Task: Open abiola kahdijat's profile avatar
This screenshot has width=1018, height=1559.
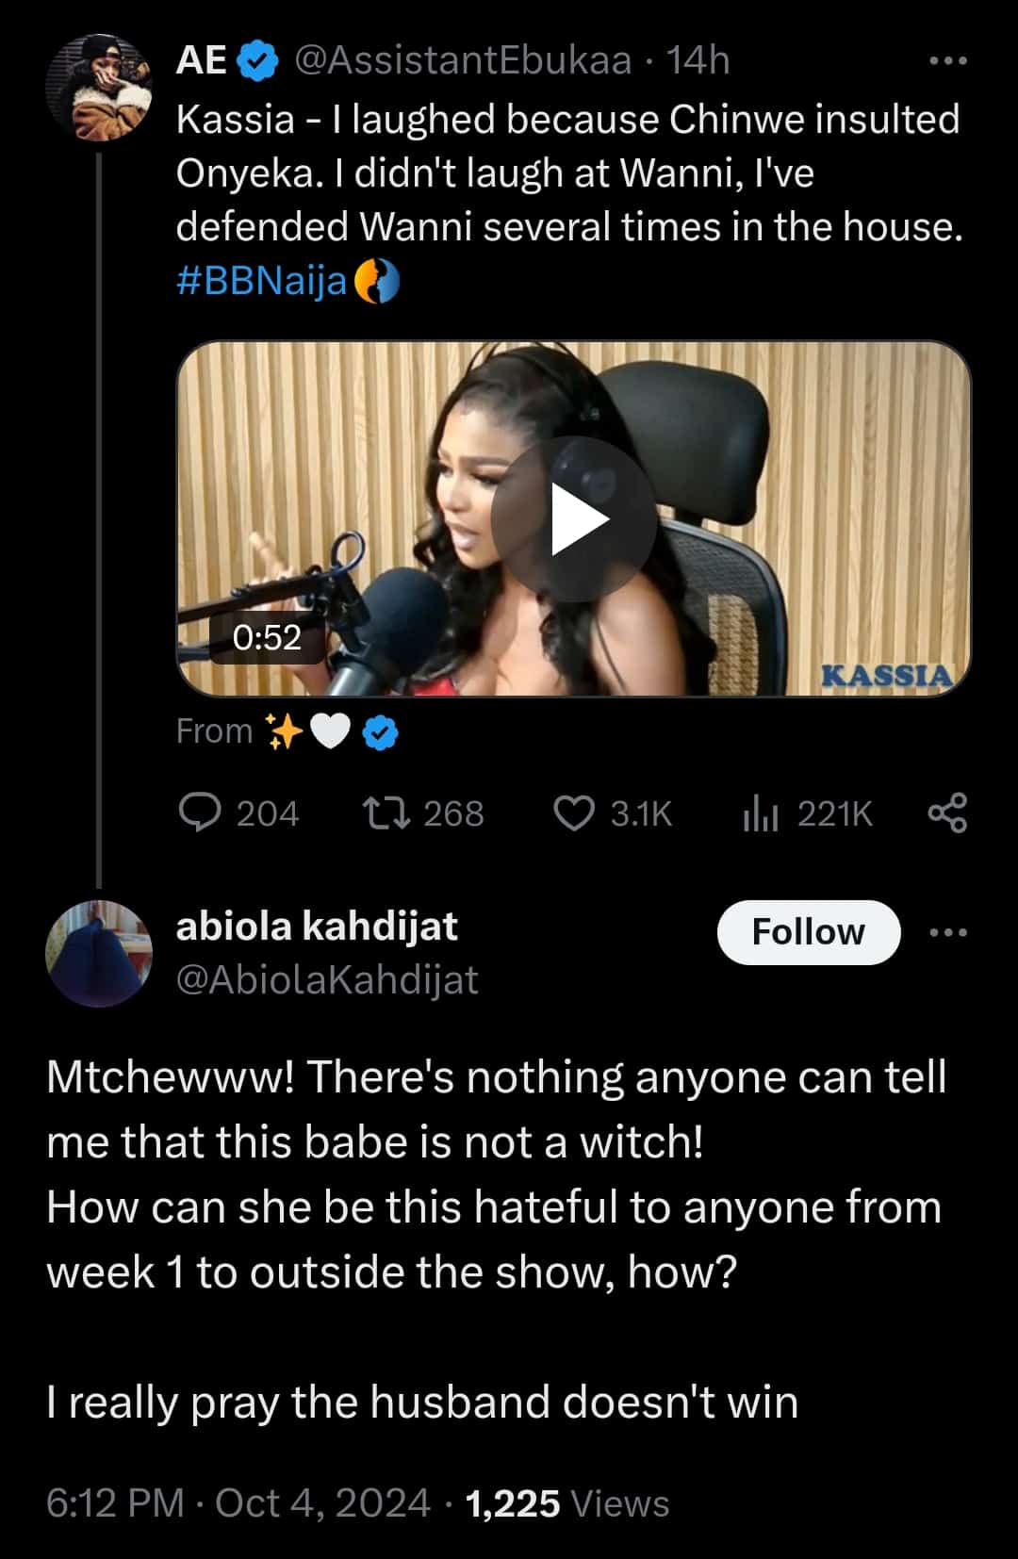Action: (x=99, y=952)
